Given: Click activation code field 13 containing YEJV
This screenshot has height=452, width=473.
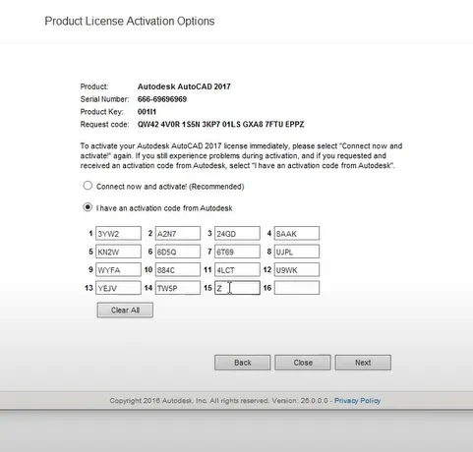Looking at the screenshot, I should [x=118, y=288].
